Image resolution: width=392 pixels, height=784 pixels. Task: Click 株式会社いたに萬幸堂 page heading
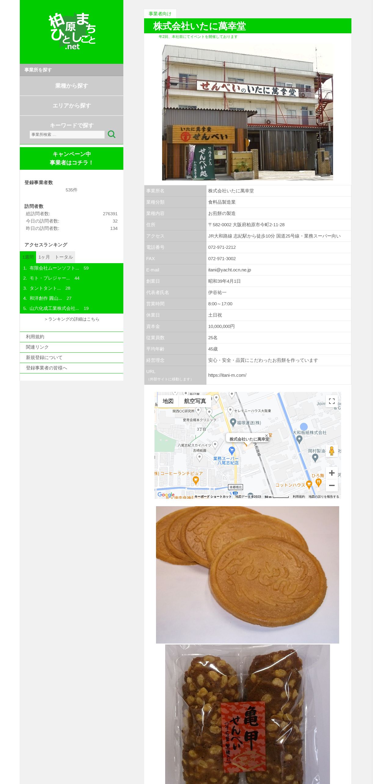(200, 26)
